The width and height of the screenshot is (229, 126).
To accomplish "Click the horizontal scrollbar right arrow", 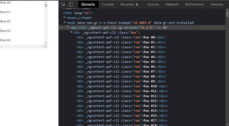I will click(x=43, y=46).
